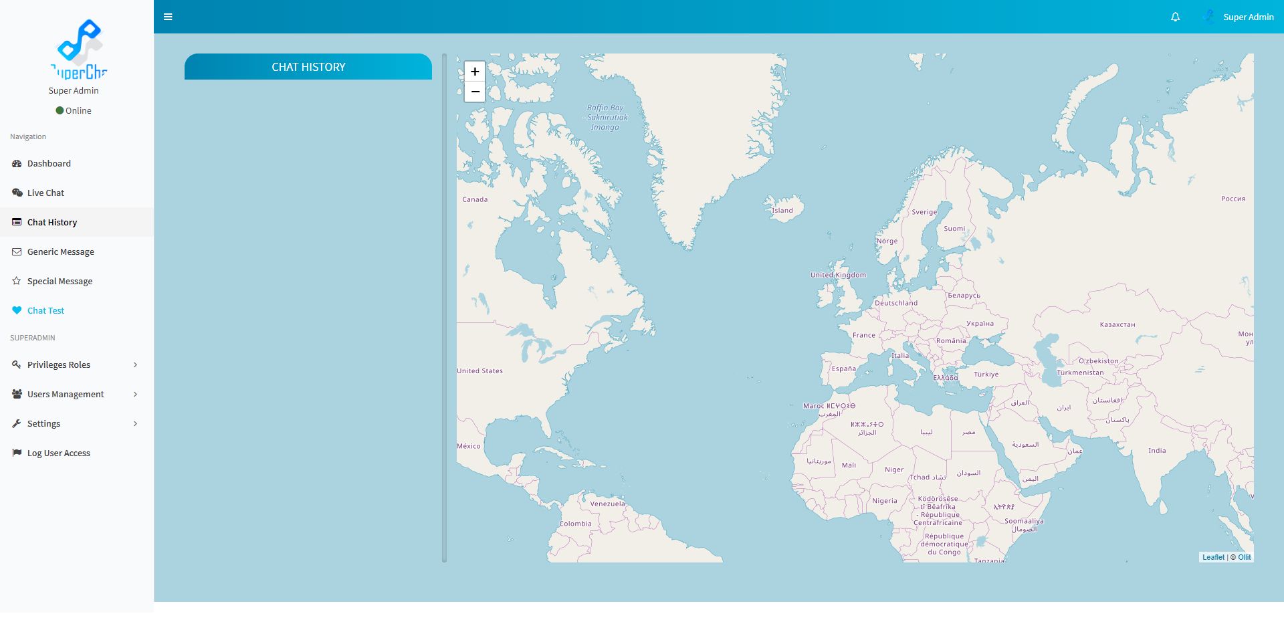
Task: Zoom in on the map
Action: coord(475,72)
